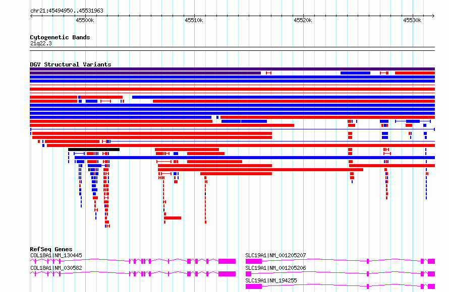Select the 21q22.3 band label
The height and width of the screenshot is (292, 449).
41,43
